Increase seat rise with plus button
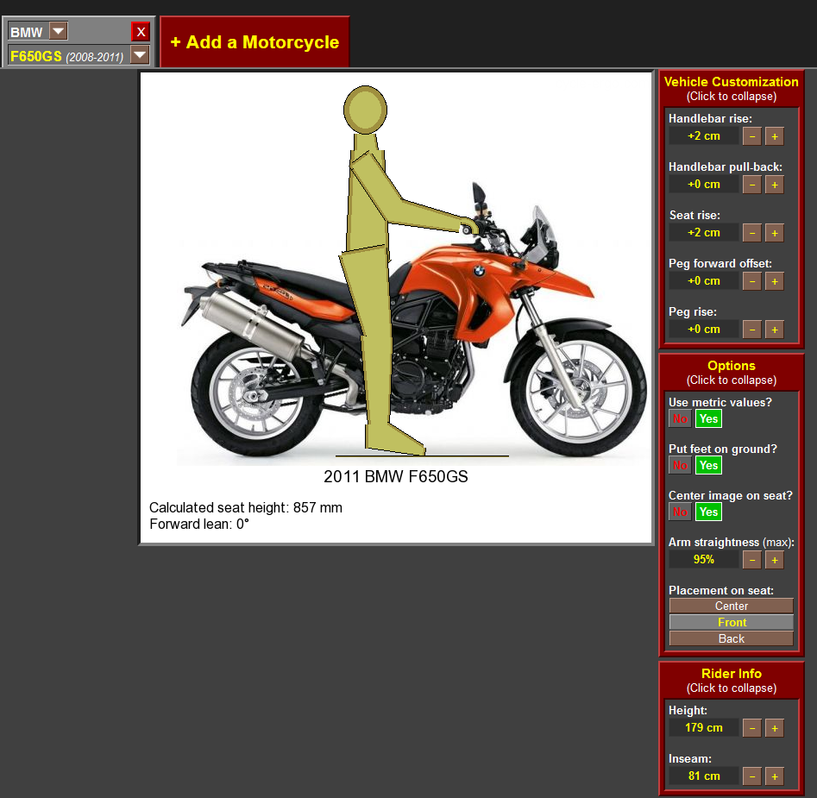 click(774, 233)
